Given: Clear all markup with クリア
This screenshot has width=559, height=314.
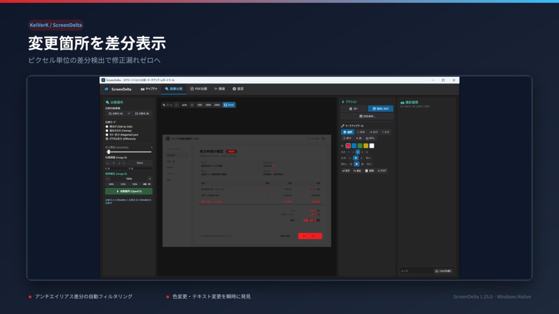Looking at the screenshot, I should click(382, 171).
